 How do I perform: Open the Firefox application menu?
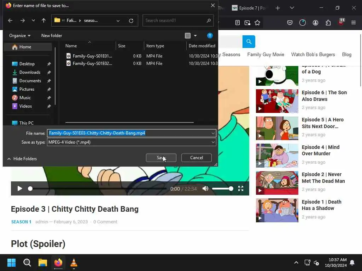tap(353, 23)
